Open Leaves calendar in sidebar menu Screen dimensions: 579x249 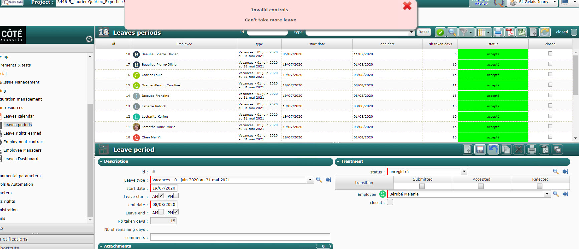19,116
